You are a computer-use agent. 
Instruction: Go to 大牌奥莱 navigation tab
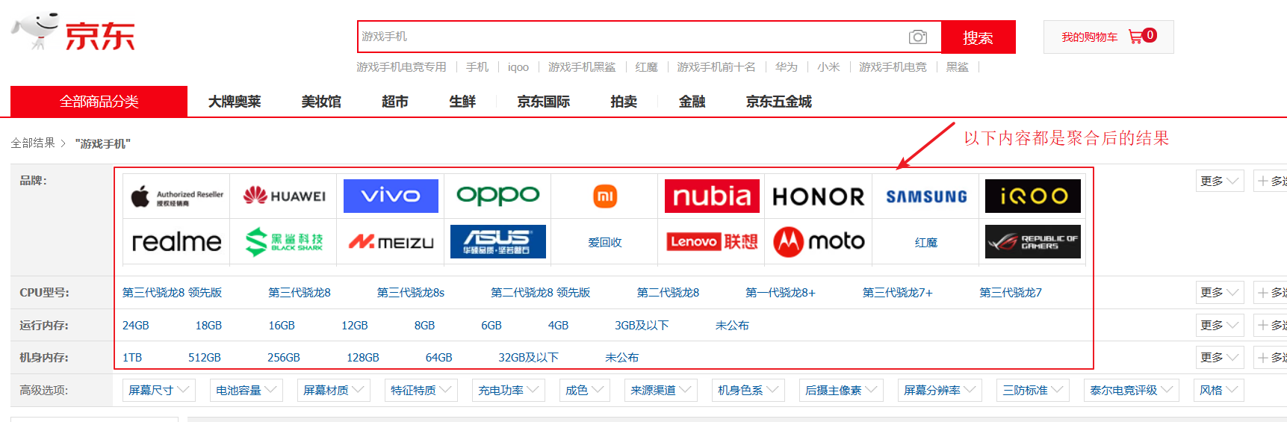tap(235, 102)
